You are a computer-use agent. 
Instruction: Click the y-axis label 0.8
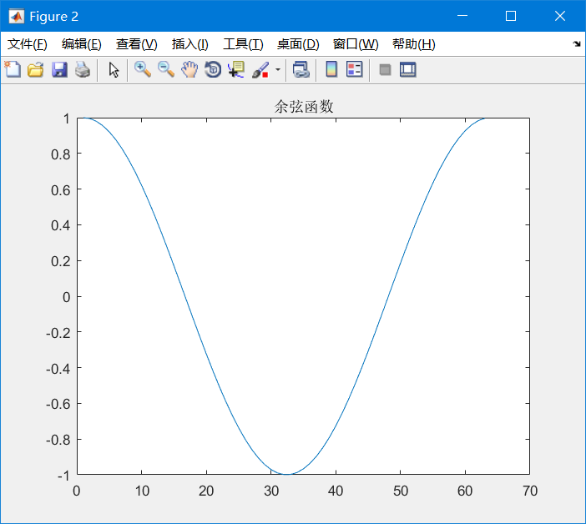coord(61,154)
